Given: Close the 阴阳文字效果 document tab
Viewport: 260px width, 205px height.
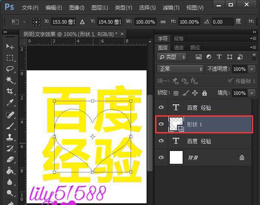Looking at the screenshot, I should tap(122, 34).
